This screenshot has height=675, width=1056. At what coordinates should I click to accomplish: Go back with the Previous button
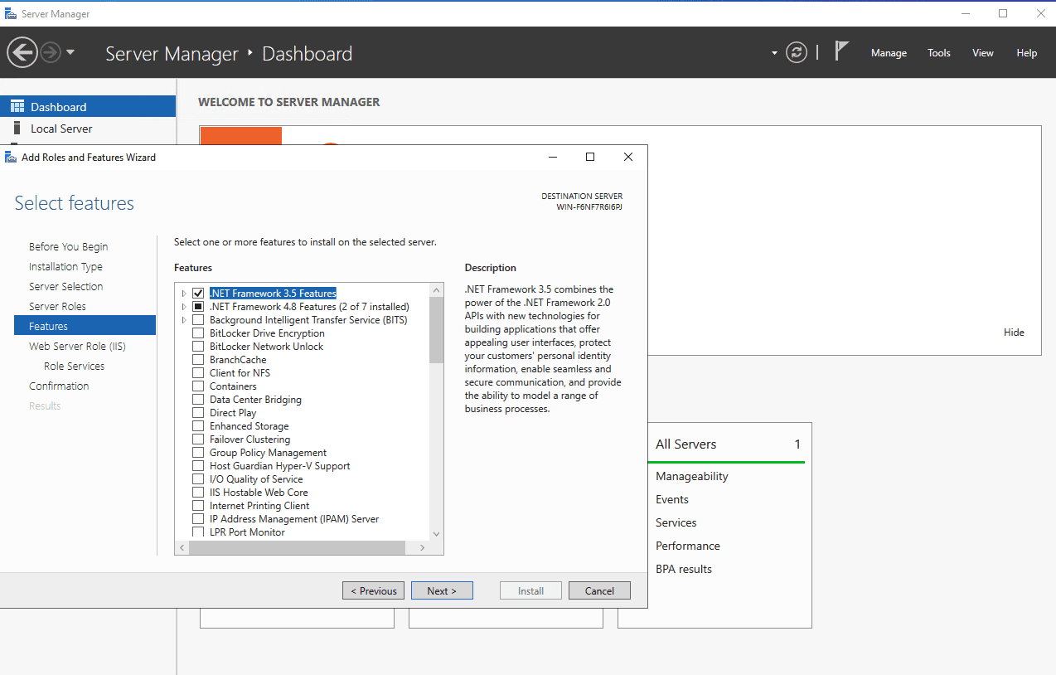[x=373, y=591]
